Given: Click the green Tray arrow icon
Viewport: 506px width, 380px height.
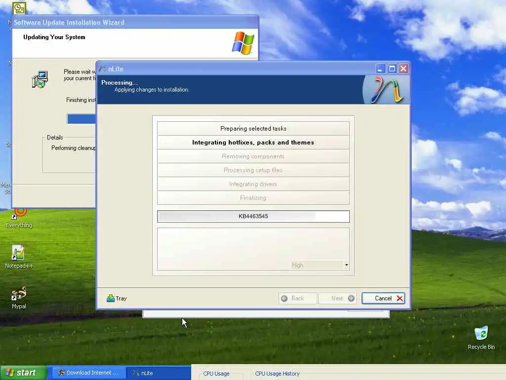Looking at the screenshot, I should tap(111, 298).
